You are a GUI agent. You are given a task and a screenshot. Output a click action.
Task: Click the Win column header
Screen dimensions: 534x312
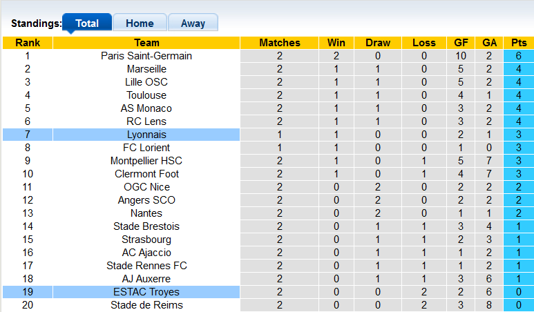pyautogui.click(x=336, y=43)
